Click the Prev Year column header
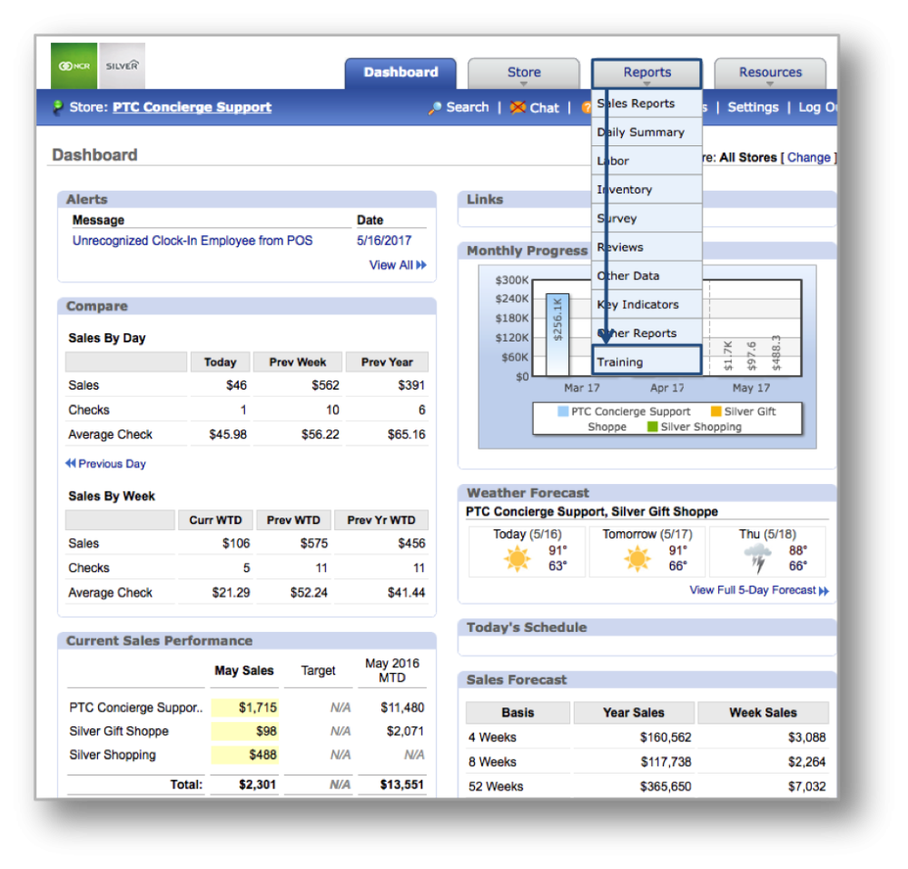The width and height of the screenshot is (908, 869). tap(387, 361)
